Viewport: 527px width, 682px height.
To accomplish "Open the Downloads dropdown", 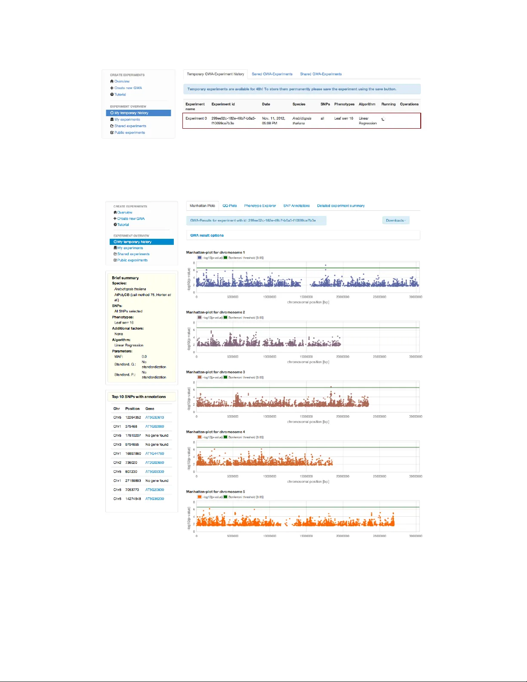I will 395,220.
